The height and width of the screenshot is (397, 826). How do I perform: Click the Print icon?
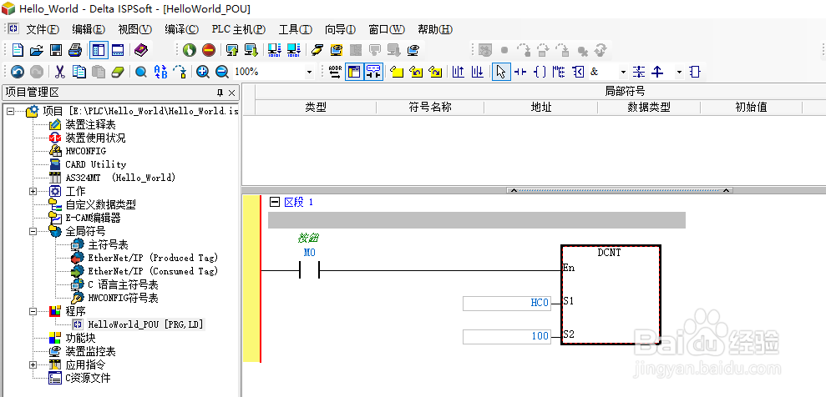(75, 50)
